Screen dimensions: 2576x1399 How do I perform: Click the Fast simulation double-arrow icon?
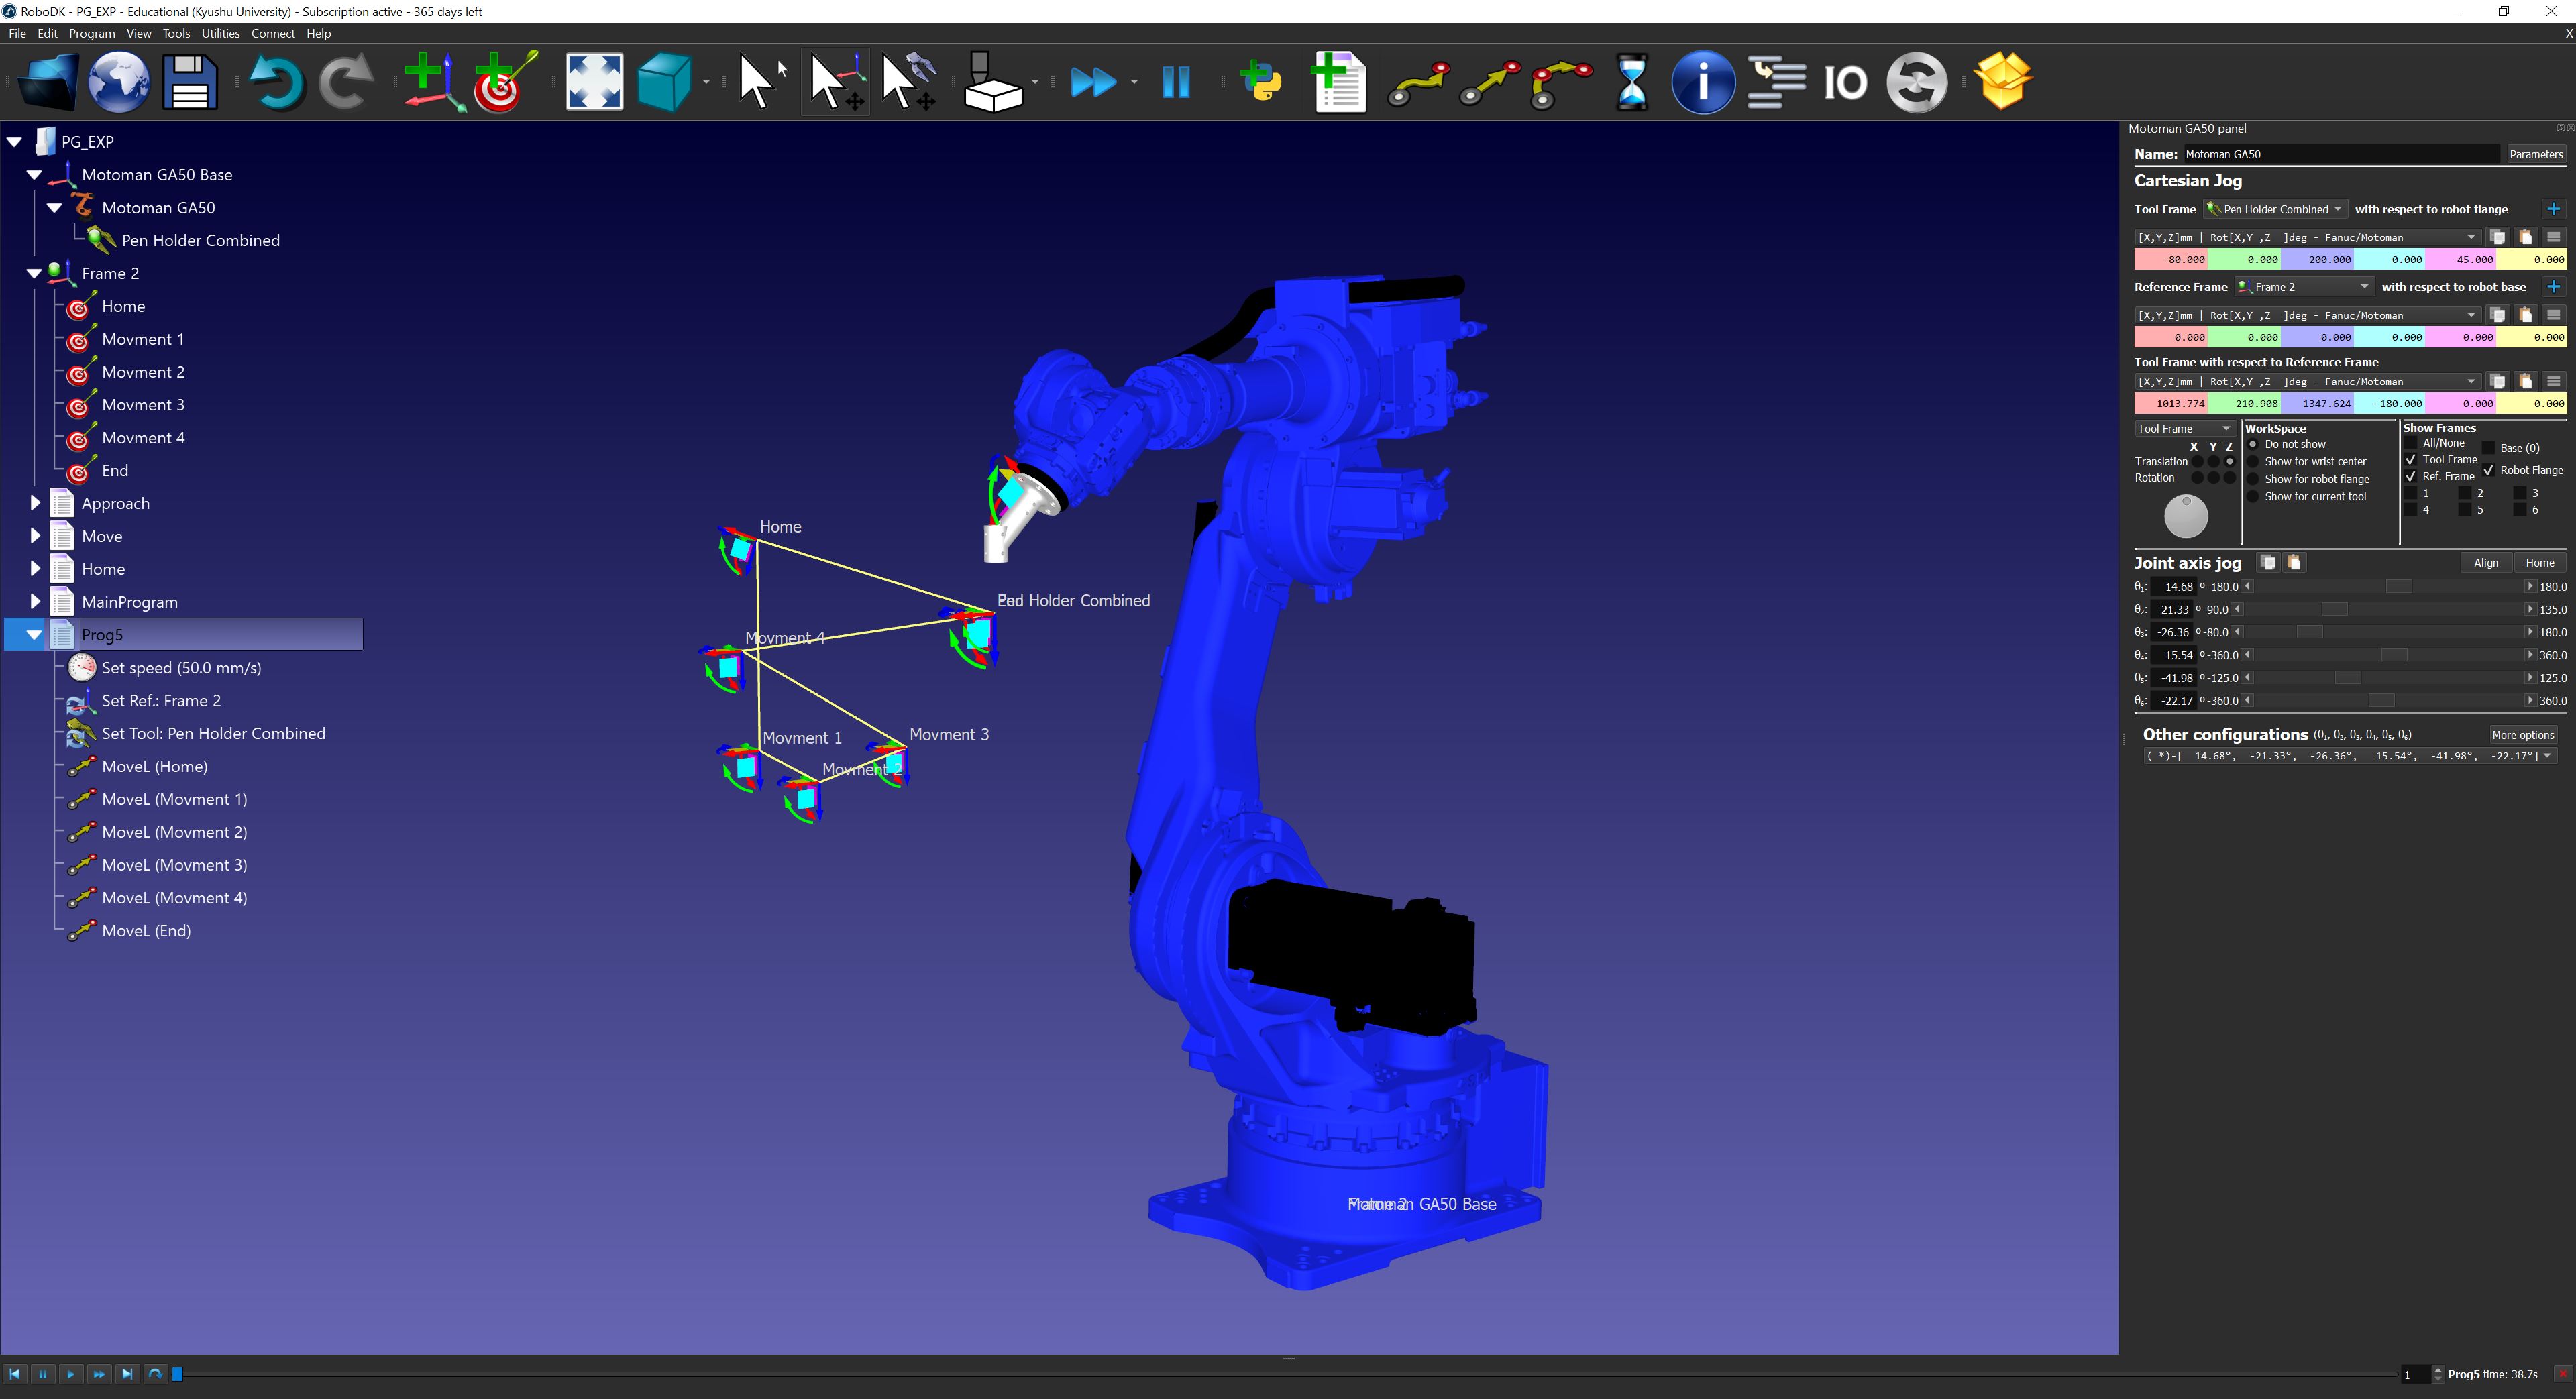click(x=1093, y=81)
